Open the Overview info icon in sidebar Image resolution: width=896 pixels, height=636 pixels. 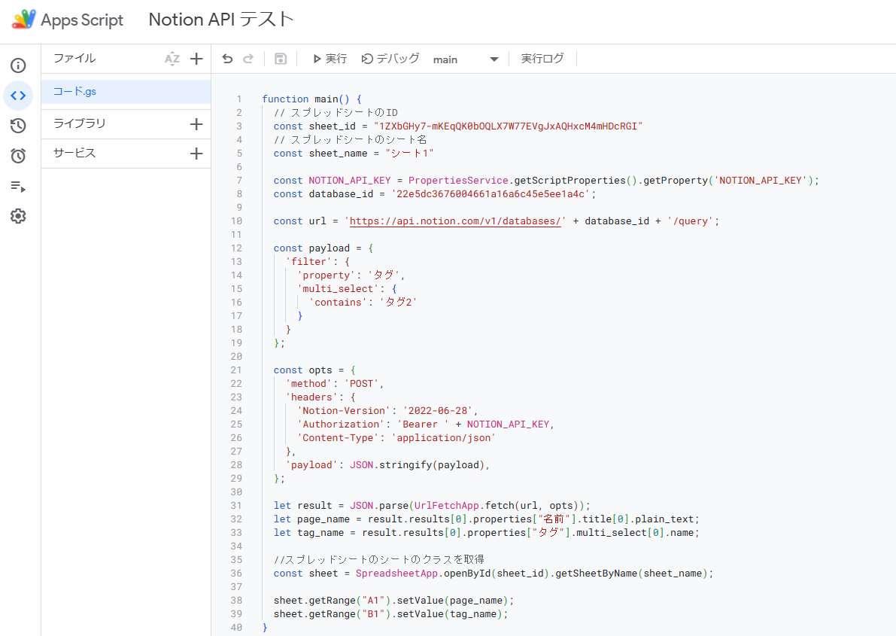coord(18,65)
